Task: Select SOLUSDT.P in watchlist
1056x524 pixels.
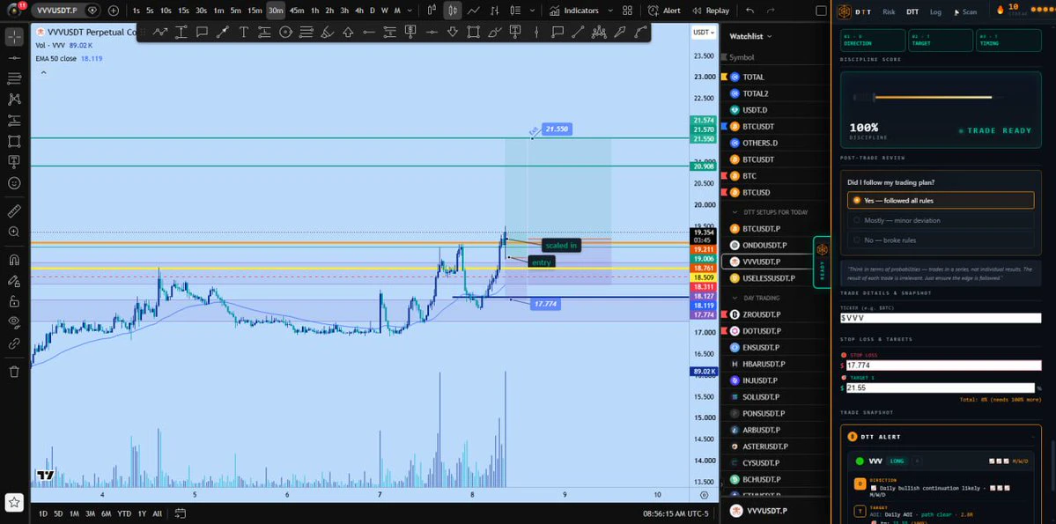Action: (774, 396)
